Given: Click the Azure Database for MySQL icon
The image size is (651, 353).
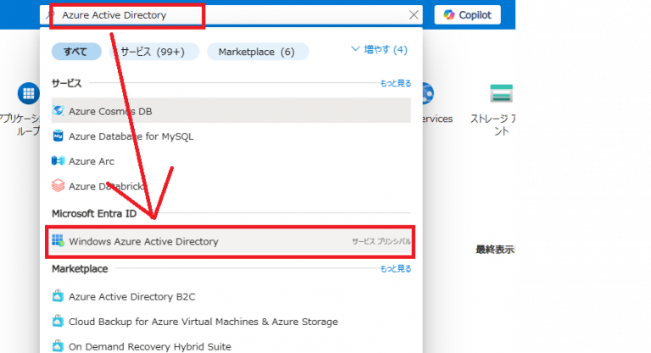Looking at the screenshot, I should click(58, 136).
